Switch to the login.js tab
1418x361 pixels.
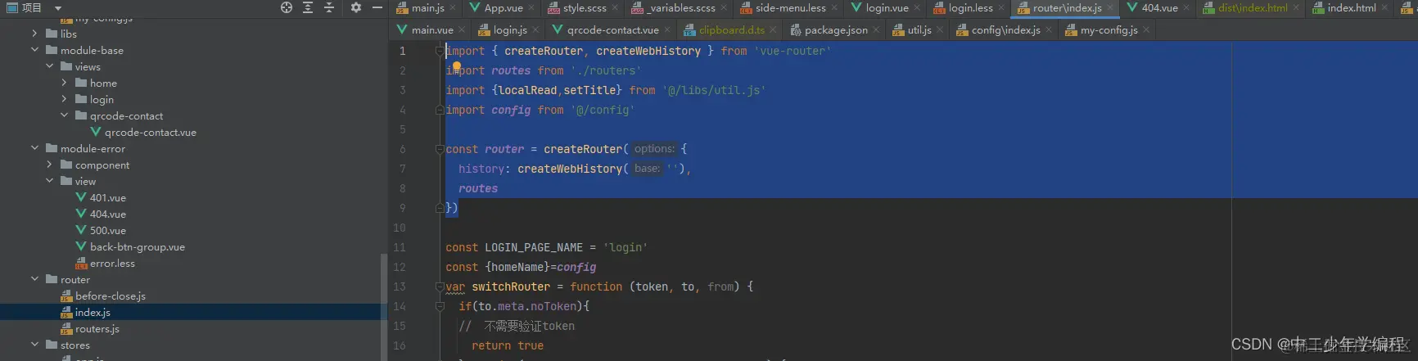[510, 30]
